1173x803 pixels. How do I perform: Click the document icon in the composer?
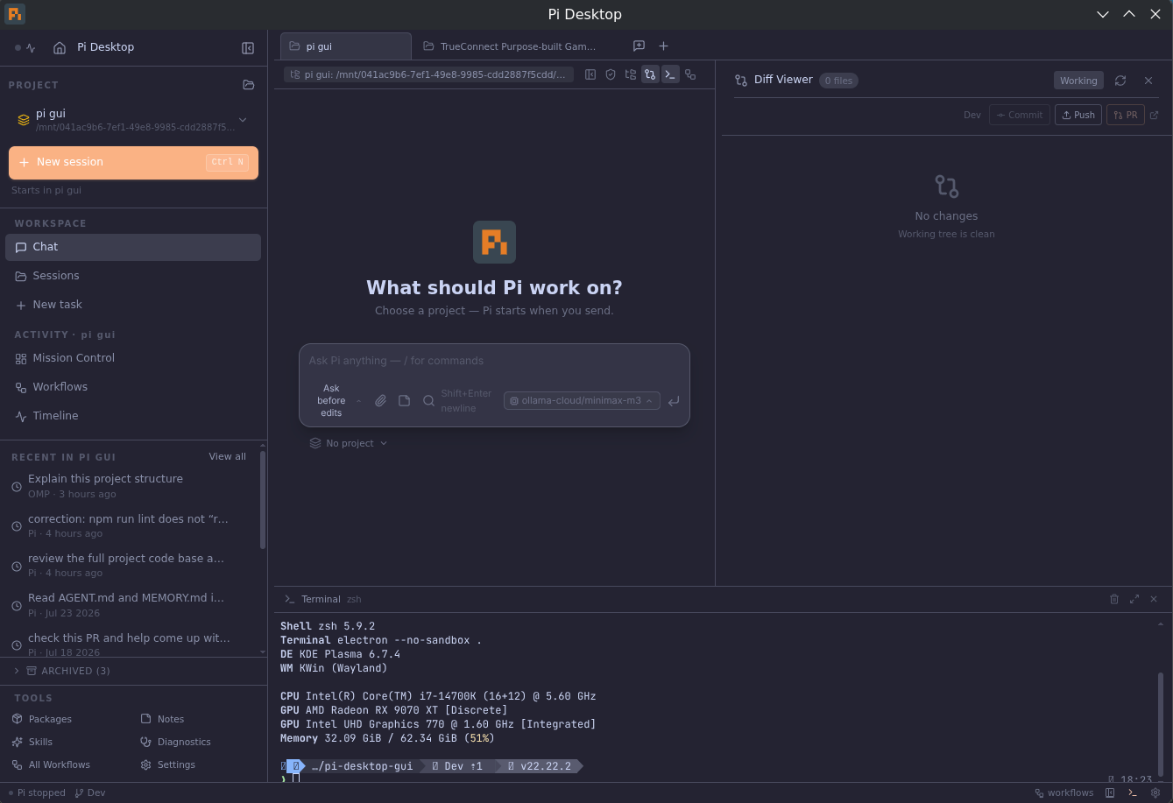[x=404, y=401]
